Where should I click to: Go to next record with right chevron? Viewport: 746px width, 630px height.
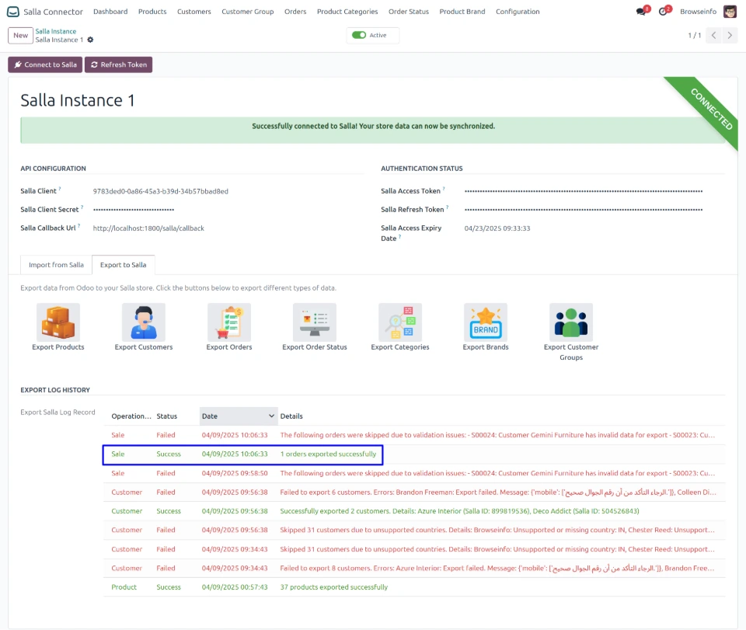(731, 35)
